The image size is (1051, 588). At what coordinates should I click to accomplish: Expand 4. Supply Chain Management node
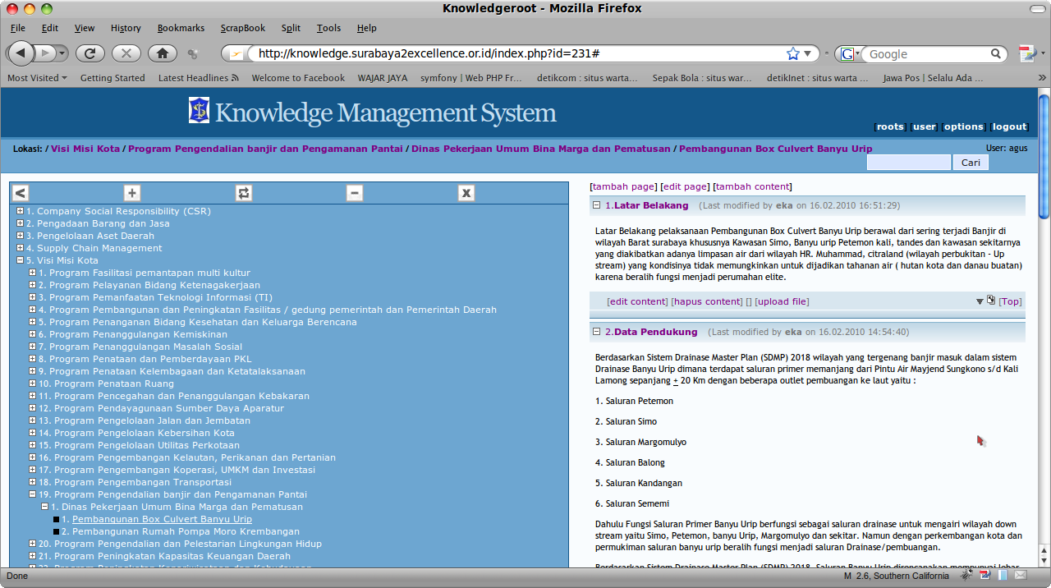pos(20,248)
